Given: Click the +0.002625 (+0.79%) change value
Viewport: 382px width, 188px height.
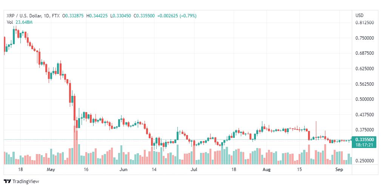Looking at the screenshot, I should click(x=177, y=16).
